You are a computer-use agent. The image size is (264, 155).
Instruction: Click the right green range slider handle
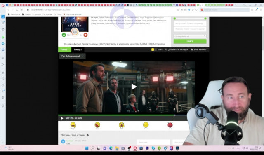pos(205,19)
